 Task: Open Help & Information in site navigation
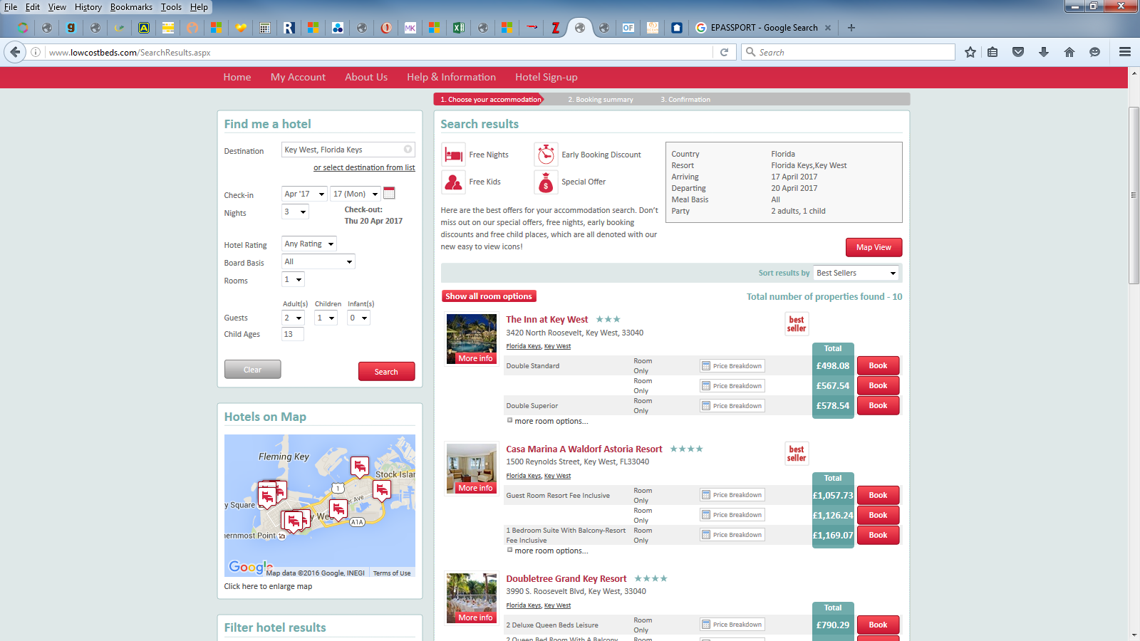pos(452,77)
